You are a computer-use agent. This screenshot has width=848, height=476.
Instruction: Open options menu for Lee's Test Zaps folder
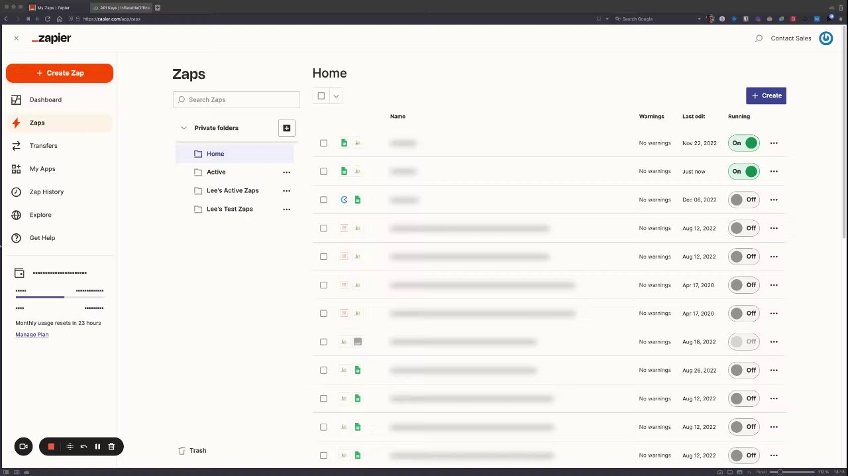(286, 209)
